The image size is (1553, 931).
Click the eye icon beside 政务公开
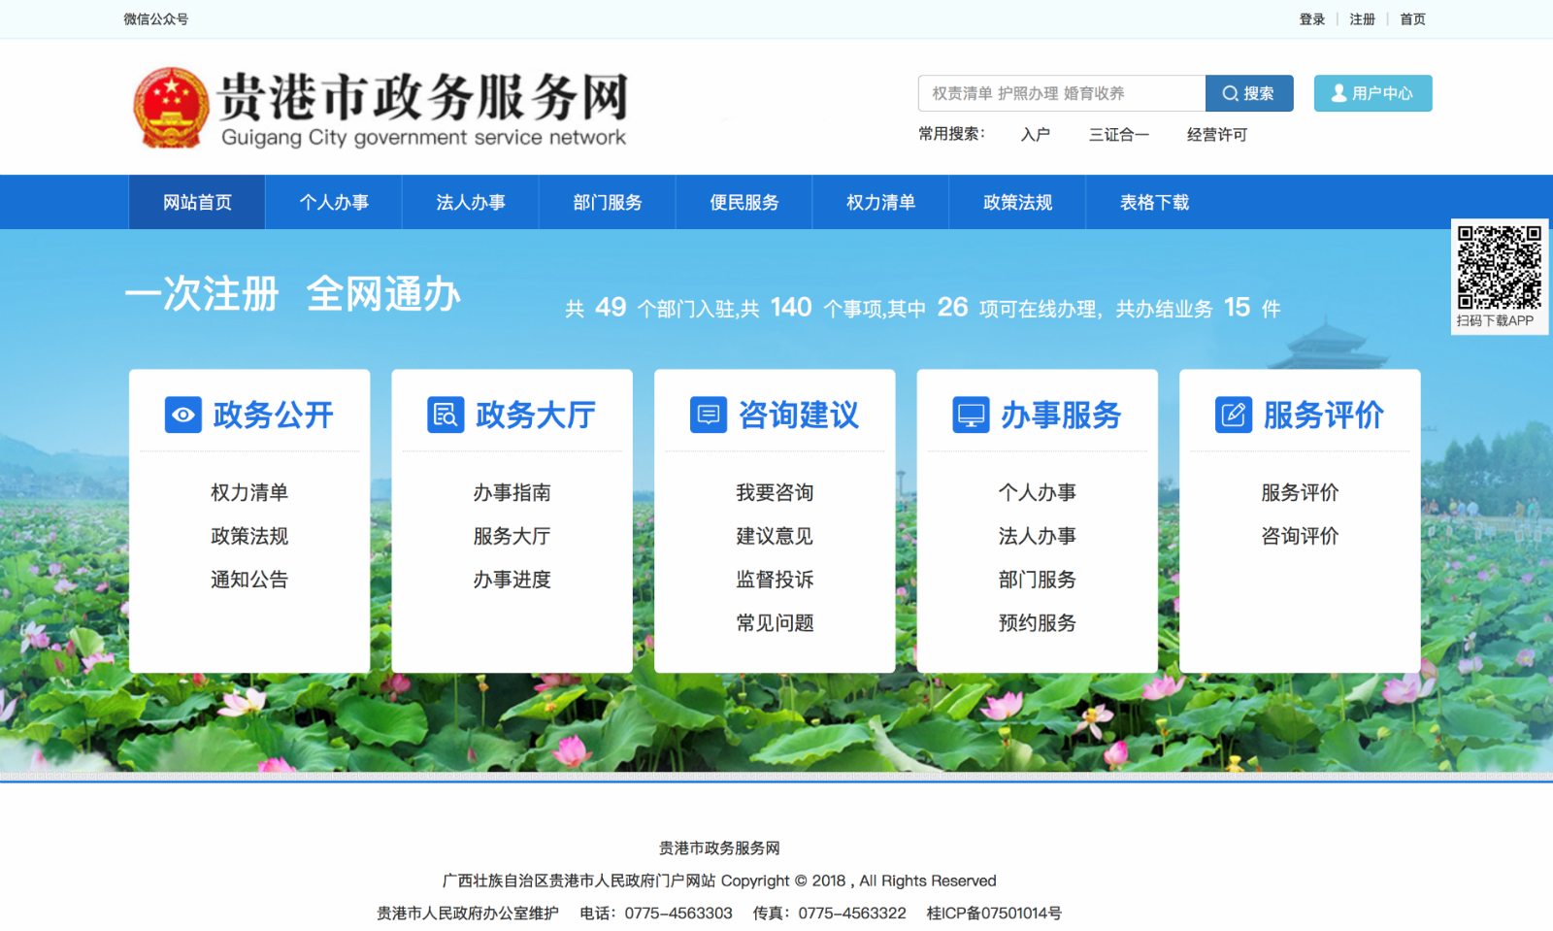[182, 415]
